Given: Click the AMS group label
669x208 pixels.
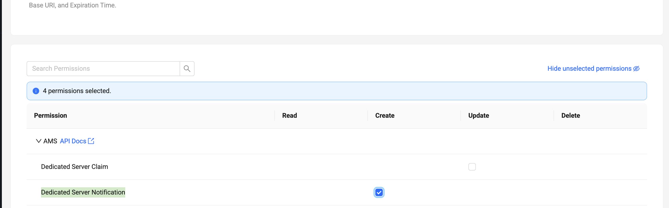Looking at the screenshot, I should (x=50, y=141).
